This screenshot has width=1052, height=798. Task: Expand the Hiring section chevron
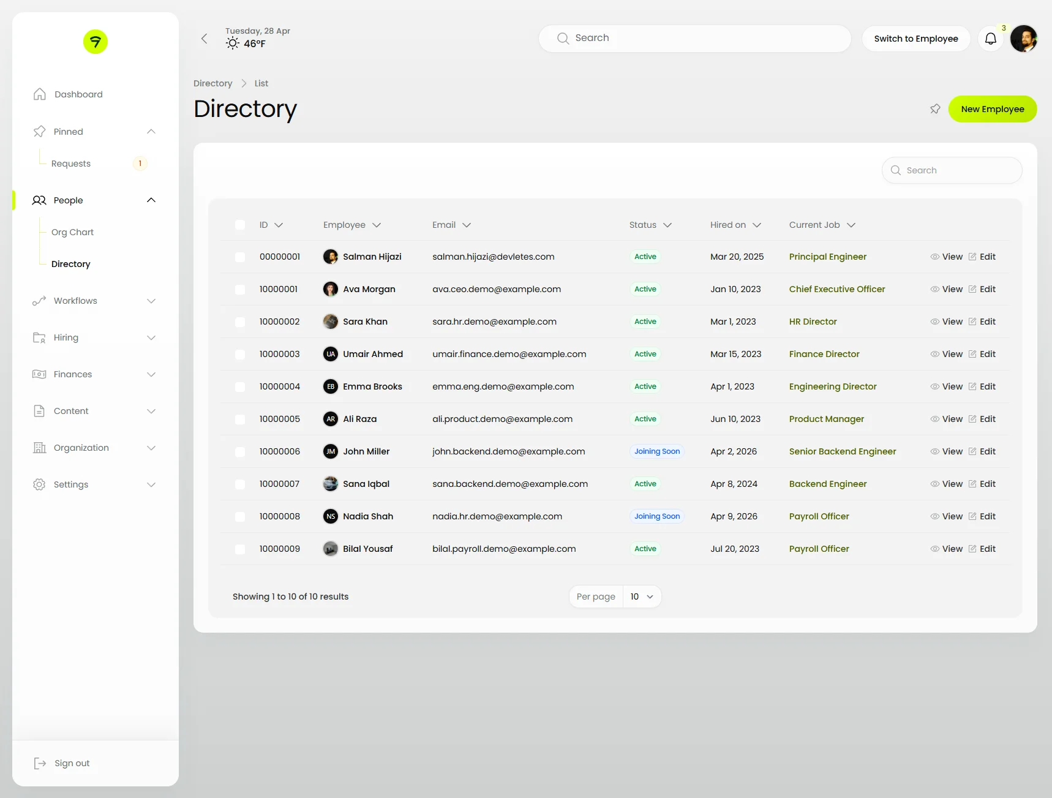151,337
